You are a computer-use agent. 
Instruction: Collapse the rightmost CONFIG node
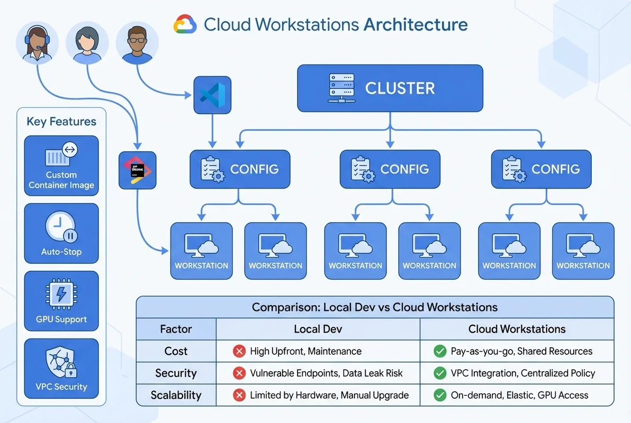[541, 169]
